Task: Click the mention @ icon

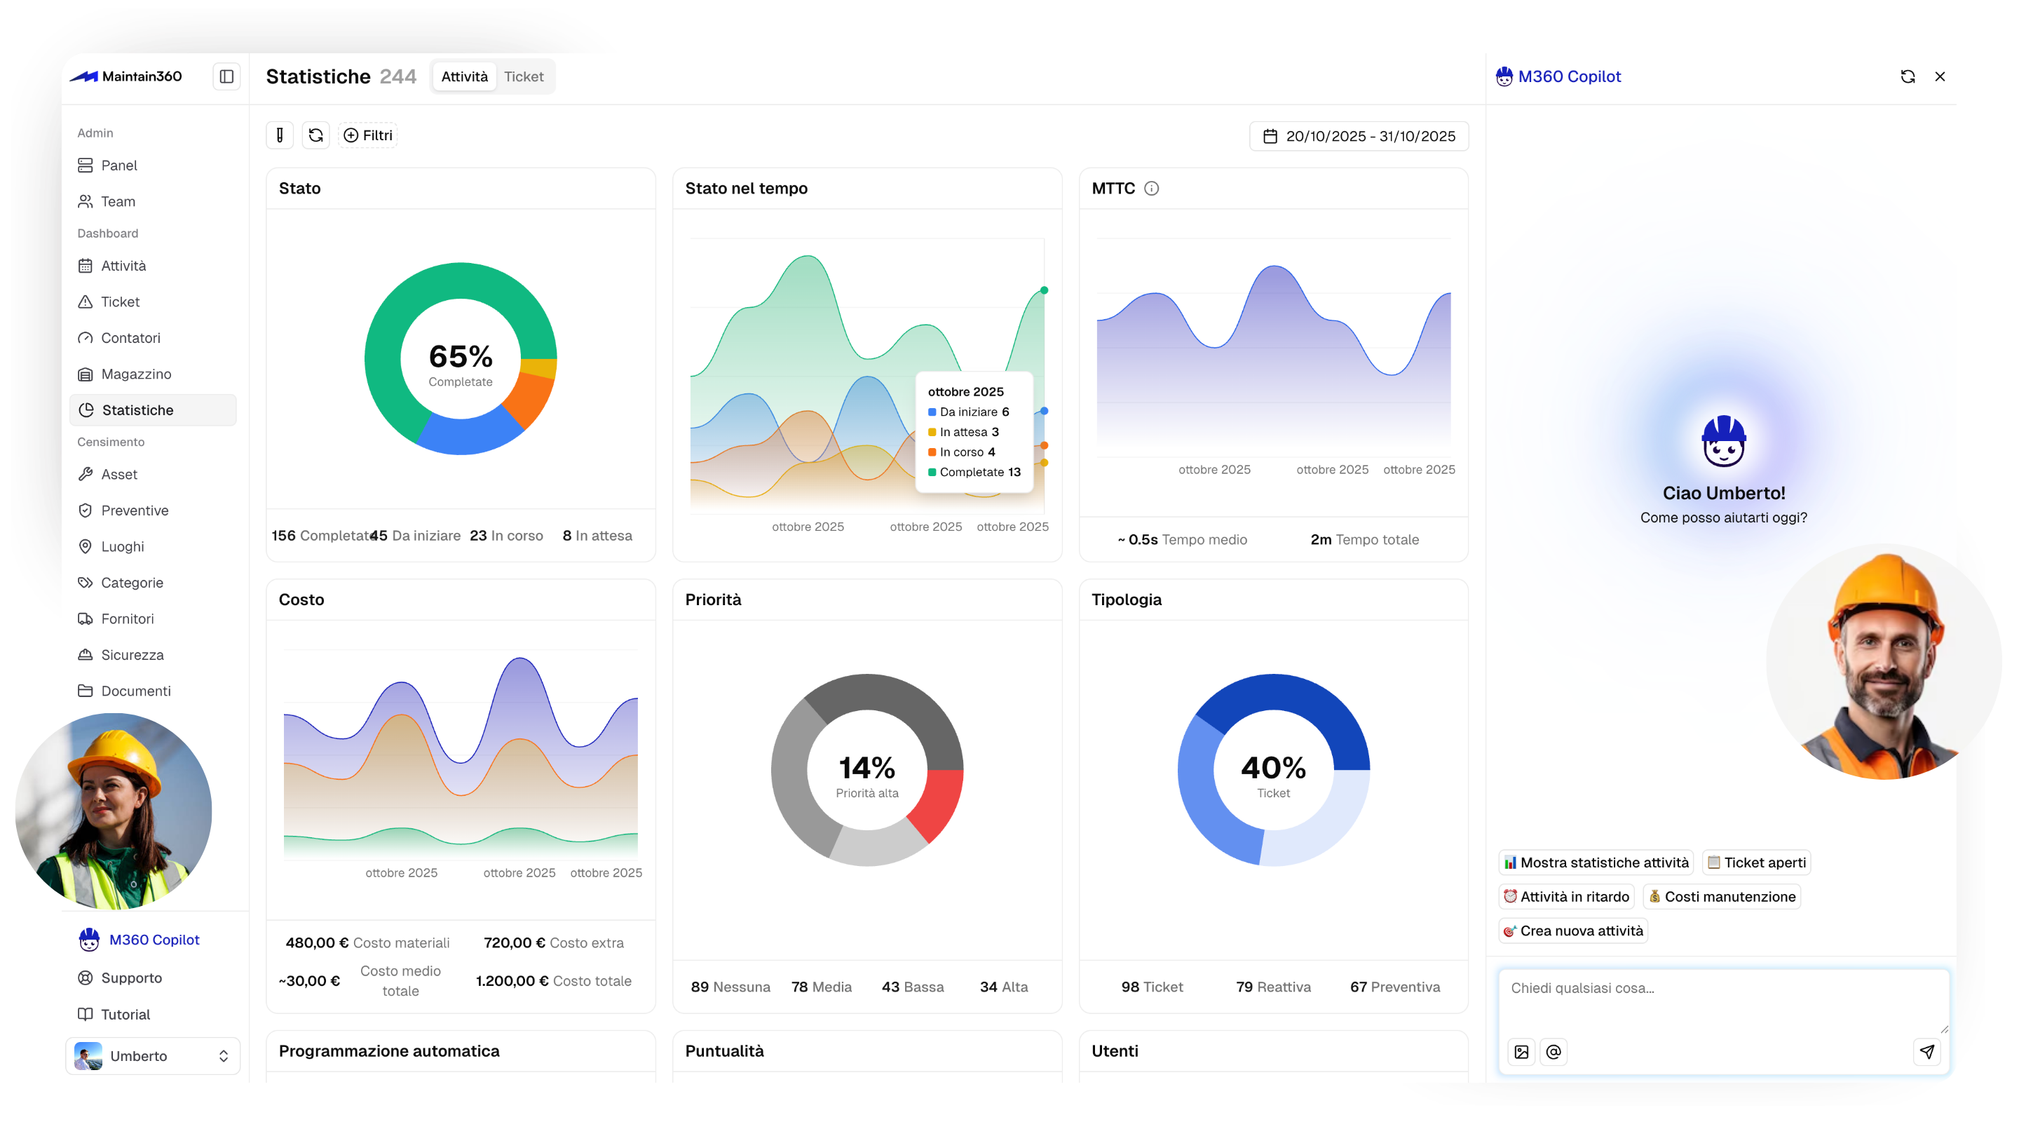Action: pyautogui.click(x=1554, y=1051)
